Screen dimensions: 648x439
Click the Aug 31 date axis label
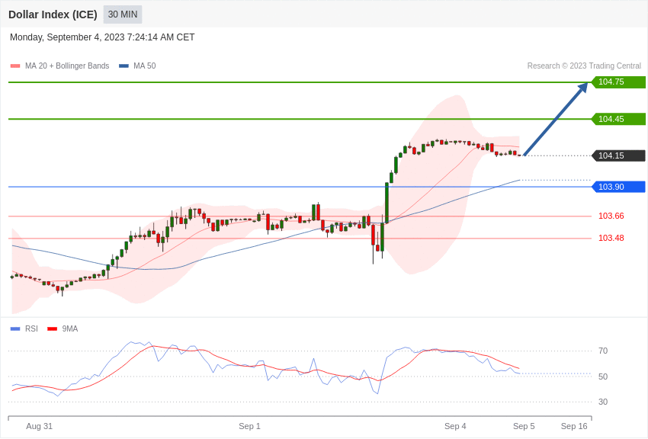tap(39, 426)
